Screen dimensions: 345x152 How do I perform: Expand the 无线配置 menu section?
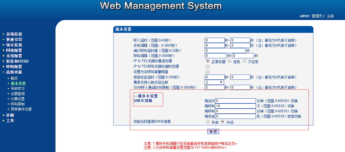(14, 56)
